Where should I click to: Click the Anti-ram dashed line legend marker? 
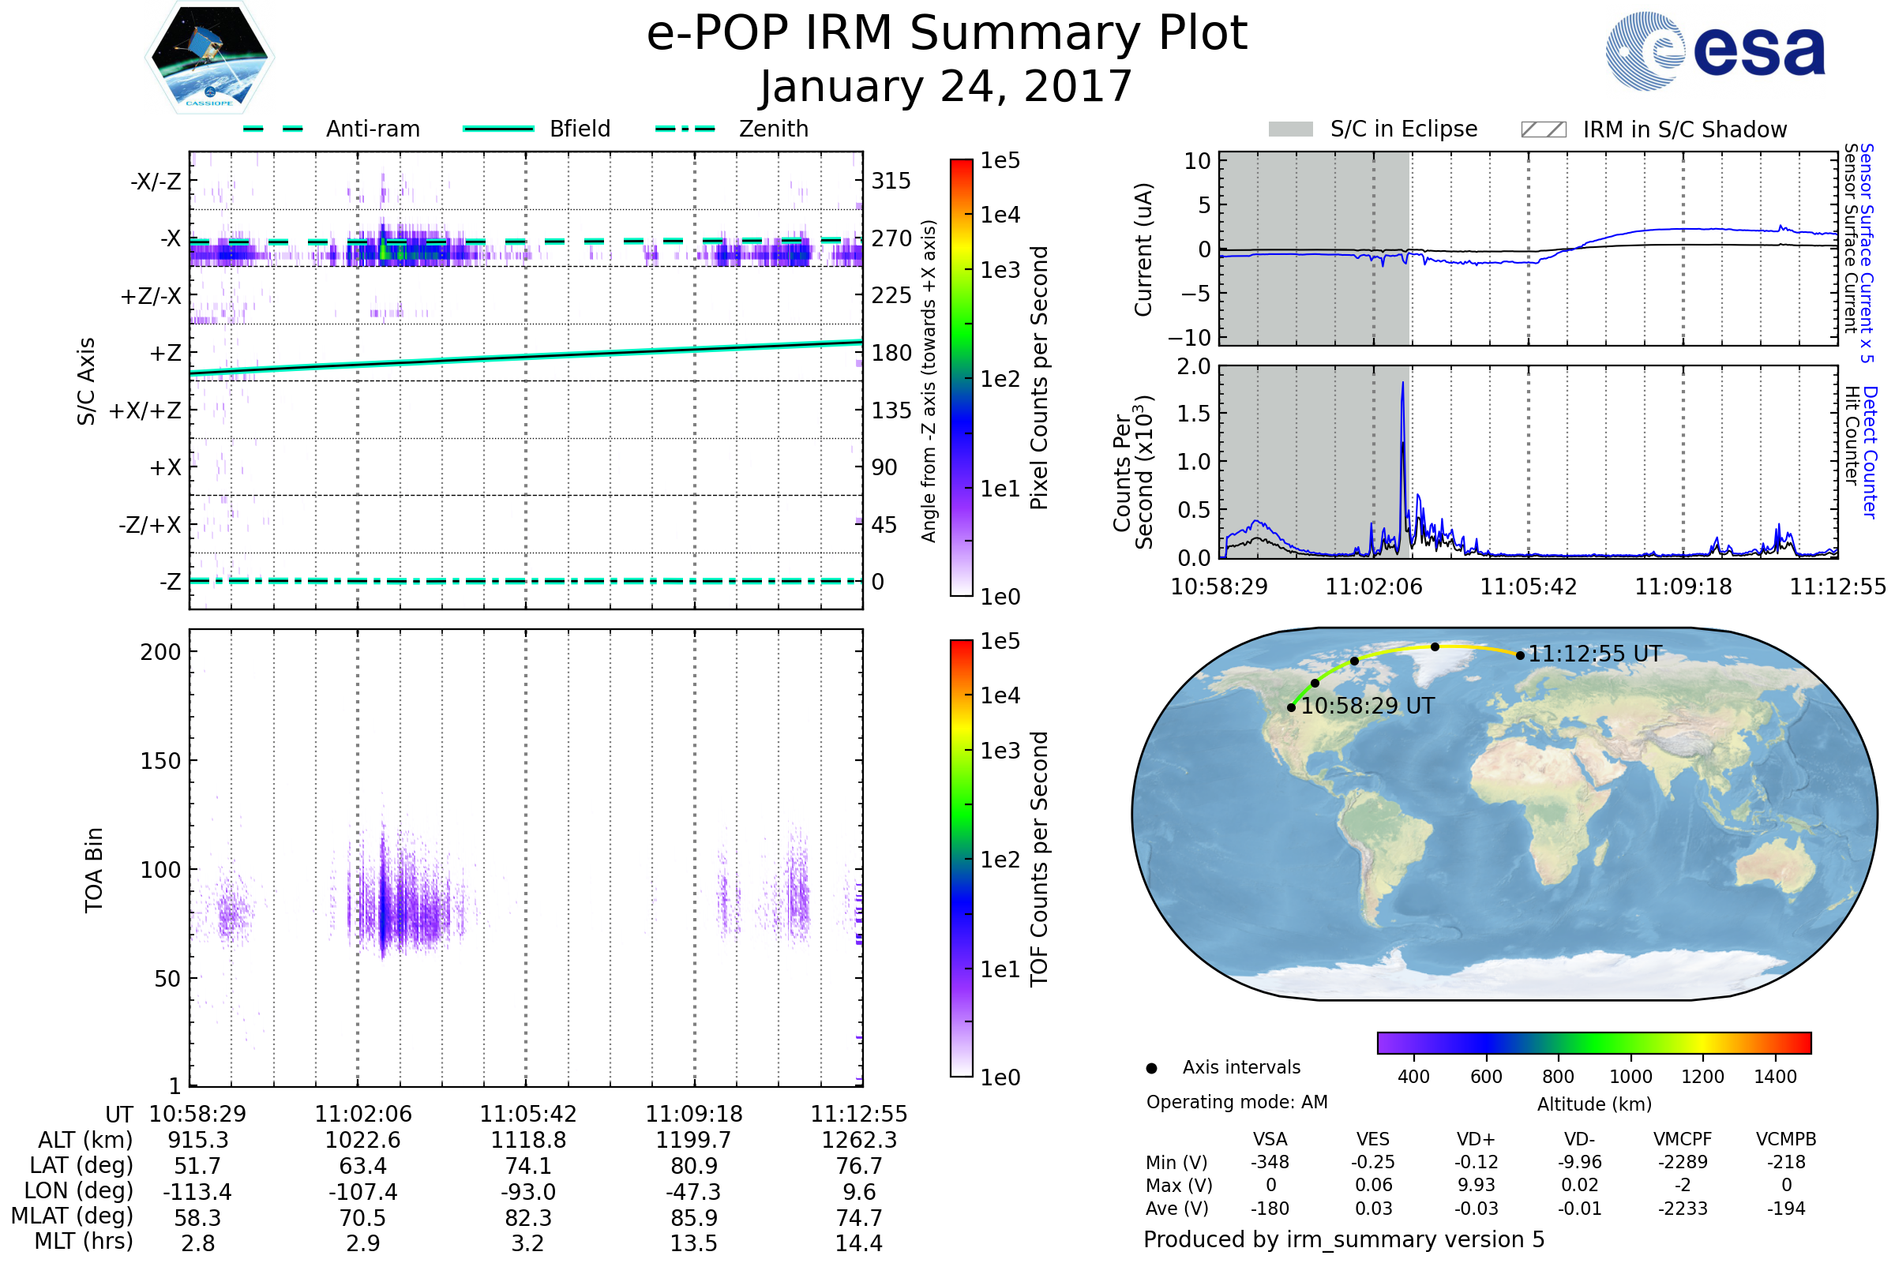[273, 129]
